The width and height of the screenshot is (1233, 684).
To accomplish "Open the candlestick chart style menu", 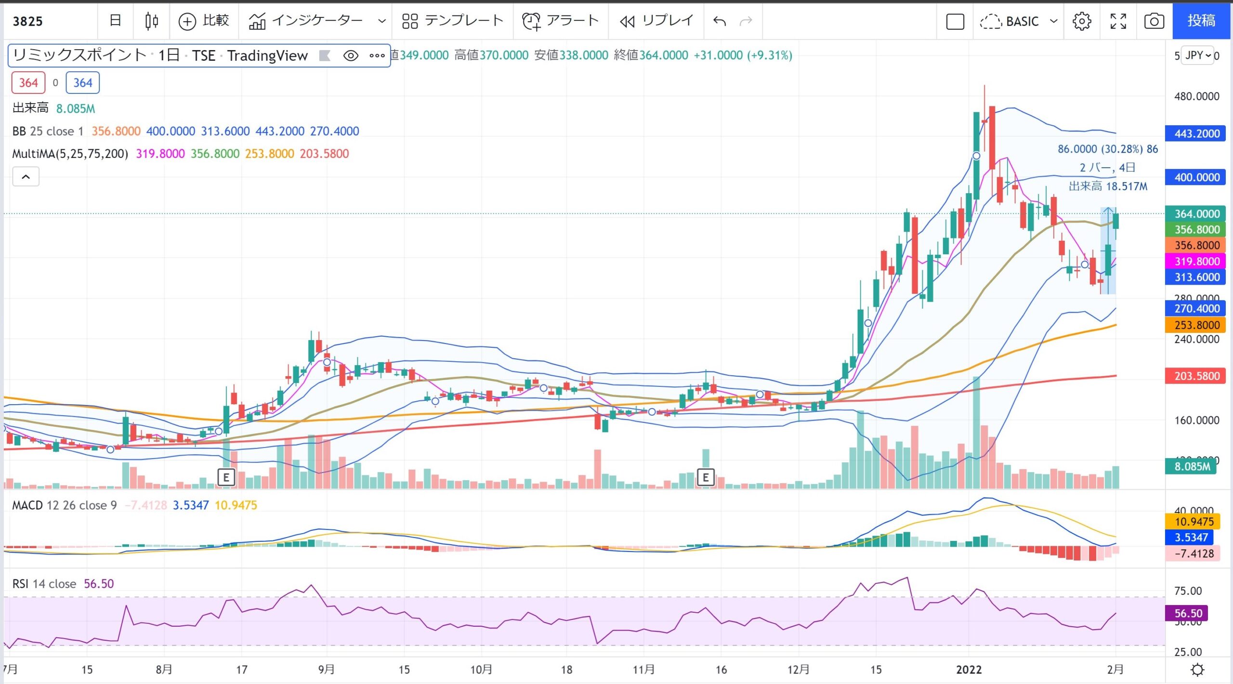I will [151, 21].
